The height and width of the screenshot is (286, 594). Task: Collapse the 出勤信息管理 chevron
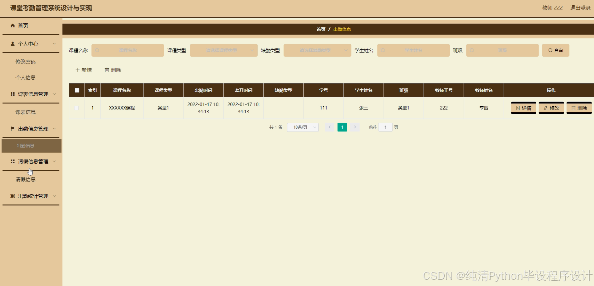point(54,129)
